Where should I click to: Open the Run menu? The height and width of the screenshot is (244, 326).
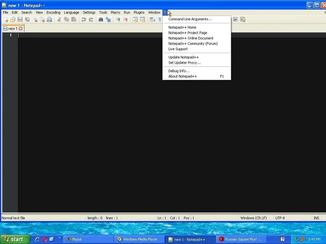pos(127,12)
